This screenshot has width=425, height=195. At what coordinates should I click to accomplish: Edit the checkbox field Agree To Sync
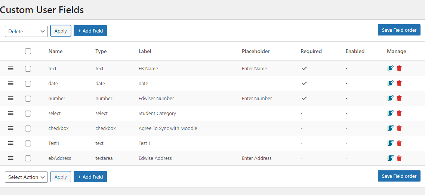tap(390, 128)
